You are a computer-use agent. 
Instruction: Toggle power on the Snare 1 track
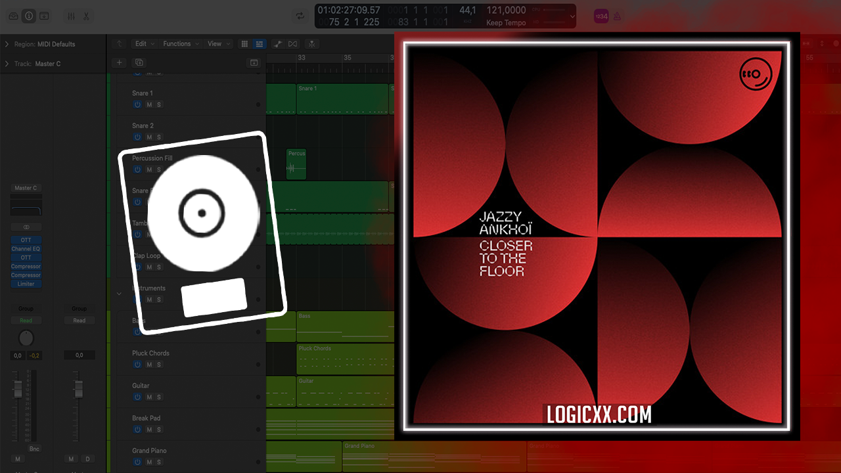point(137,104)
